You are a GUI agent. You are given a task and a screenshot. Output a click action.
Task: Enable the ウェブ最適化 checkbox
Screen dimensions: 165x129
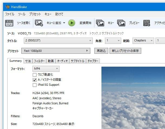[x=35, y=75]
